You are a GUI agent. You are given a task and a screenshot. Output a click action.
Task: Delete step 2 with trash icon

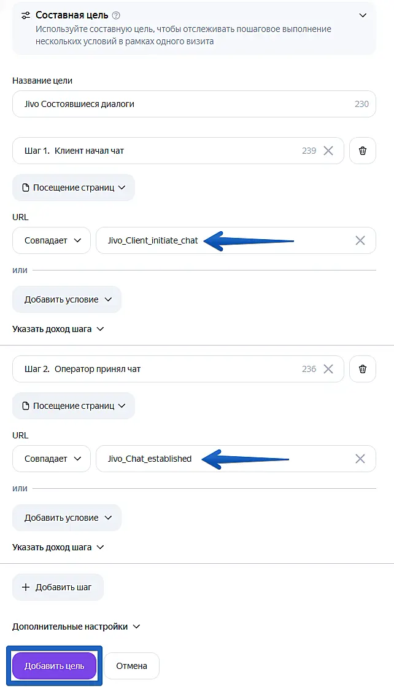(363, 369)
